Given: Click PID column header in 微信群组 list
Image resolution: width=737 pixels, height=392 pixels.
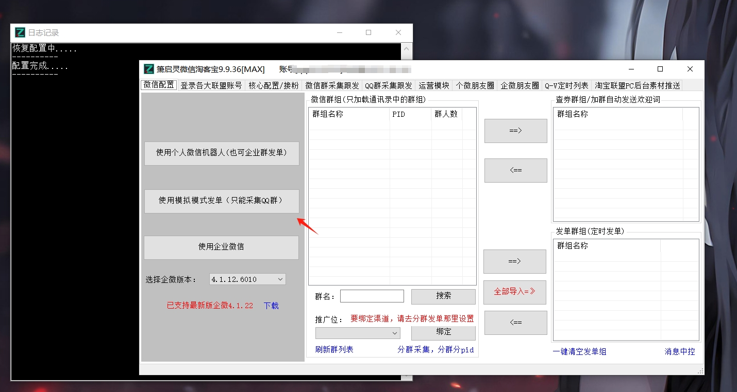Looking at the screenshot, I should pyautogui.click(x=410, y=114).
